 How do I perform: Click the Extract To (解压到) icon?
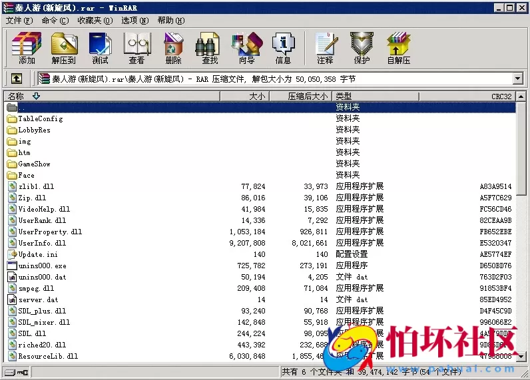tap(64, 48)
